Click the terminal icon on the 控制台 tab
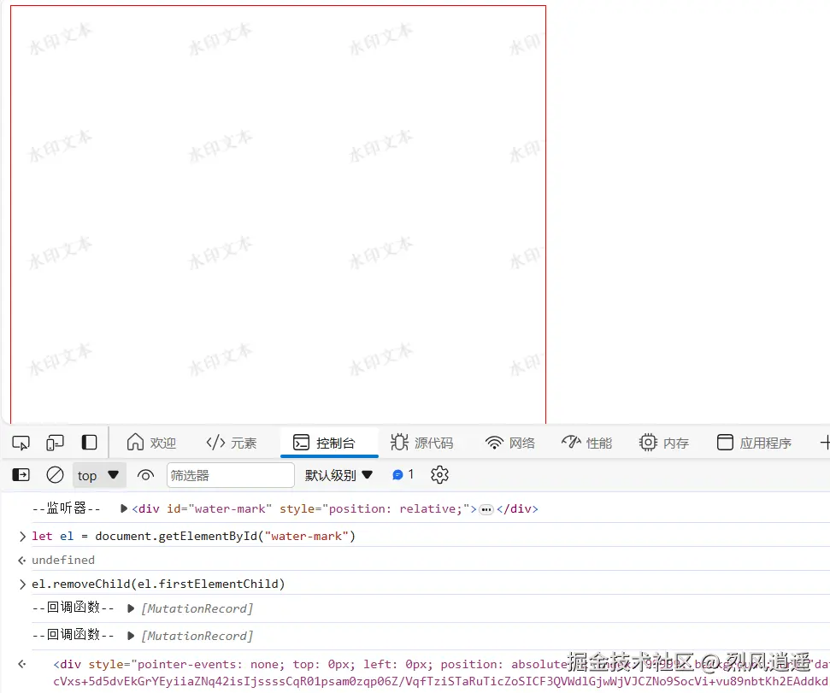The height and width of the screenshot is (693, 830). (301, 443)
